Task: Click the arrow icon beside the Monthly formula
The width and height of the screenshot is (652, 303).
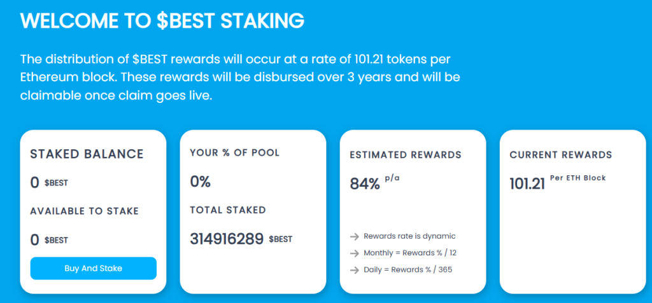Action: pos(355,253)
